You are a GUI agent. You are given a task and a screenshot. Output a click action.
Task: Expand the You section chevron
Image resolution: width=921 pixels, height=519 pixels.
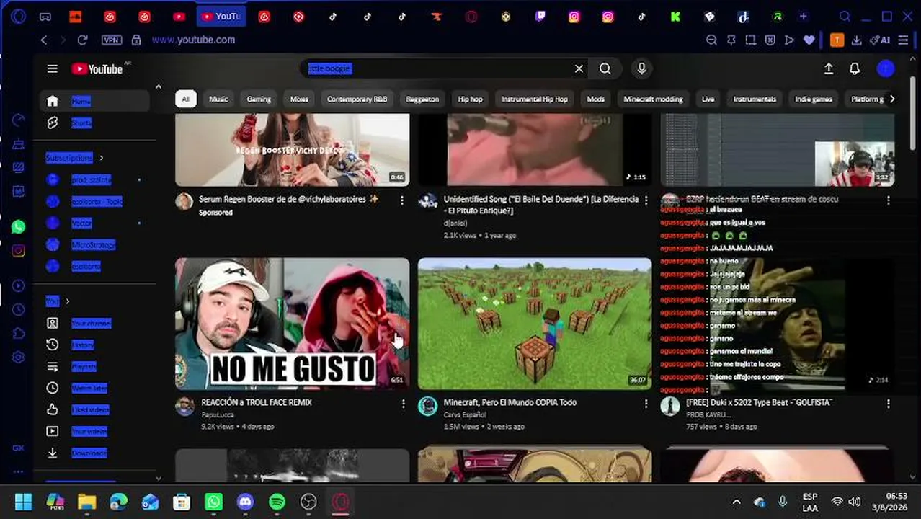click(x=68, y=301)
